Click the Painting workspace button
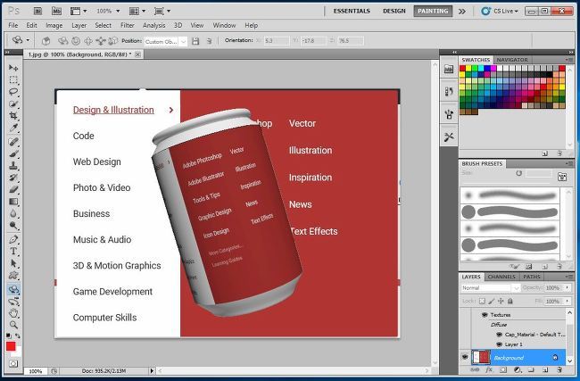Viewport: 580px width, 381px height. [433, 11]
